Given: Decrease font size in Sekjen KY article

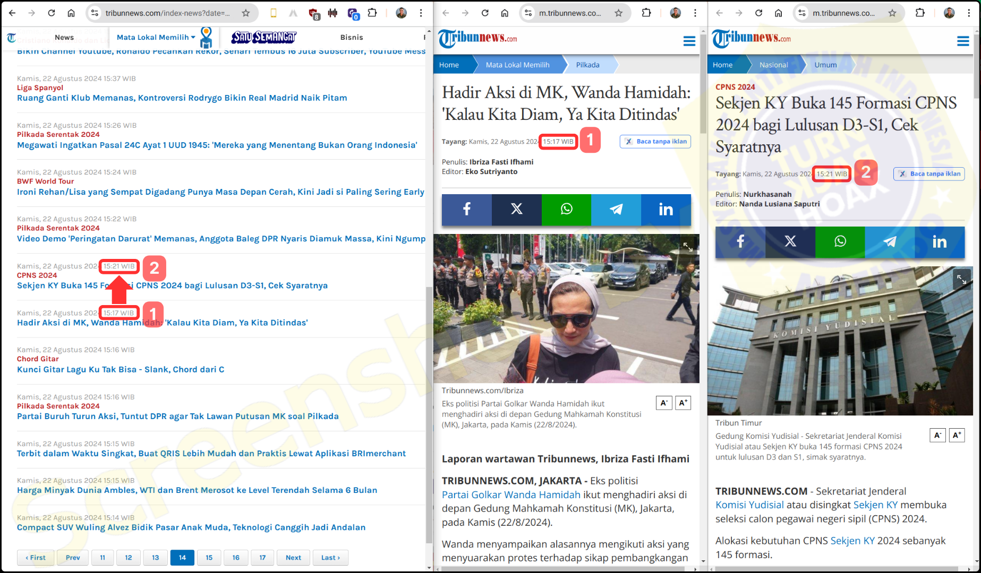Looking at the screenshot, I should coord(937,435).
